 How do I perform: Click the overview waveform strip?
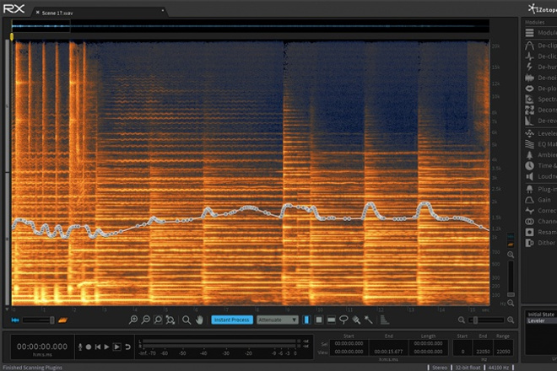[x=251, y=26]
